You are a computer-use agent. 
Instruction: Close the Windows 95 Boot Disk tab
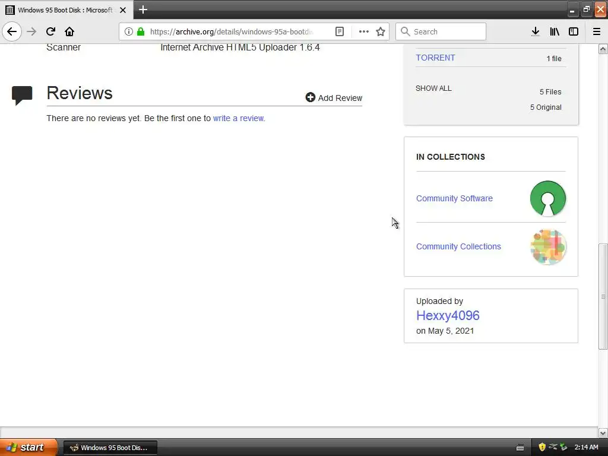[123, 10]
